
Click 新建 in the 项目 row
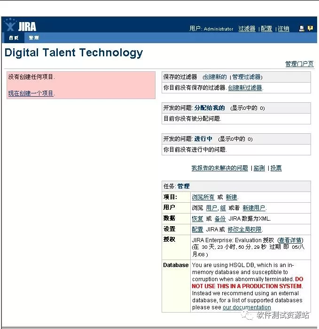tap(231, 197)
